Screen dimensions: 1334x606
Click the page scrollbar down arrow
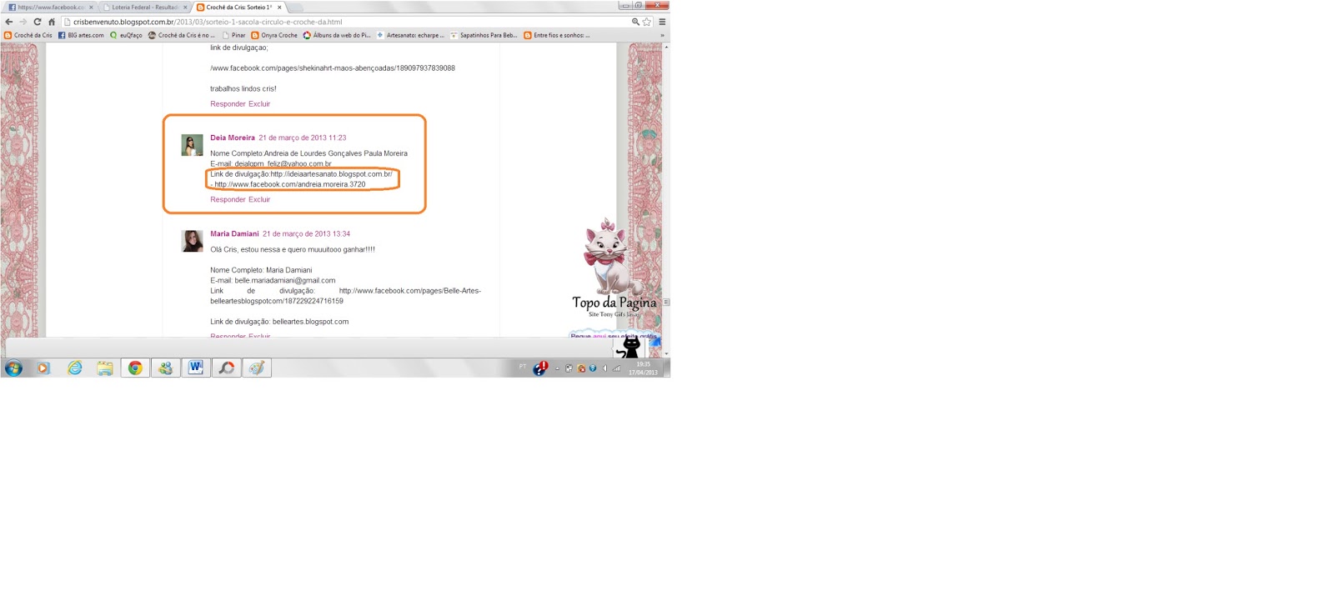pos(665,353)
